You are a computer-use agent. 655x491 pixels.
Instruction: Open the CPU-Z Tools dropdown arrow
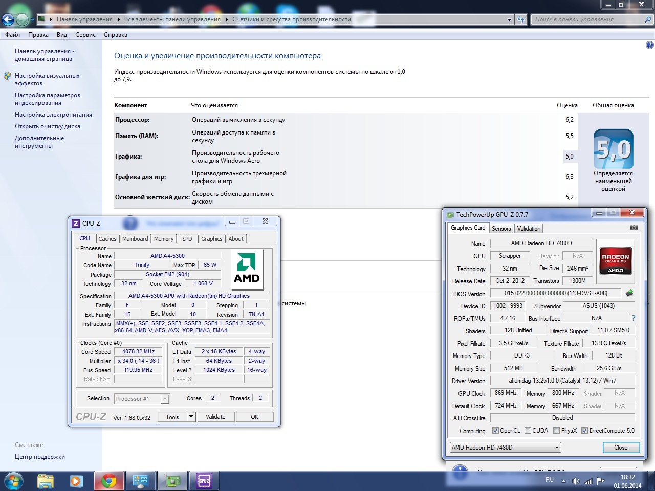pyautogui.click(x=191, y=417)
